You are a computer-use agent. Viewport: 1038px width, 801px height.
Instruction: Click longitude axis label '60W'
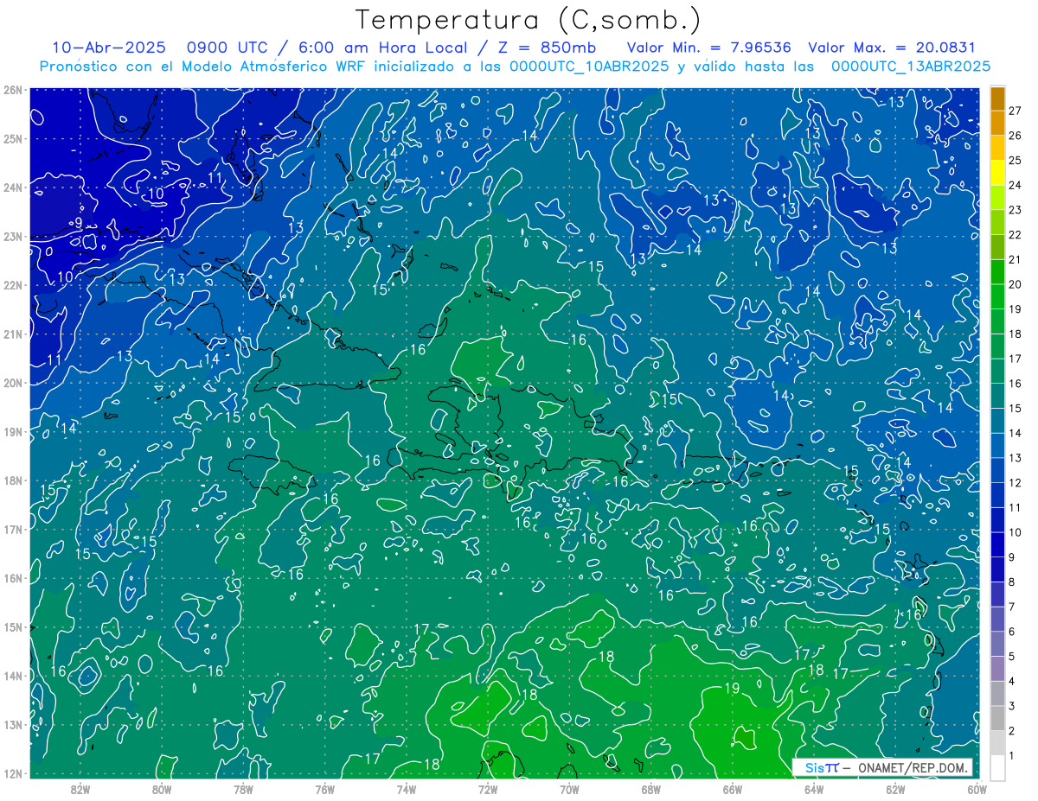pyautogui.click(x=976, y=790)
